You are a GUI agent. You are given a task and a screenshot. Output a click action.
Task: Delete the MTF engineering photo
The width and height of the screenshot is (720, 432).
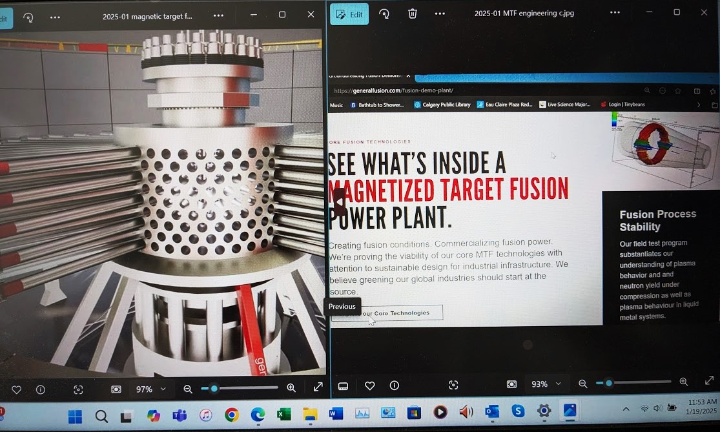coord(413,14)
